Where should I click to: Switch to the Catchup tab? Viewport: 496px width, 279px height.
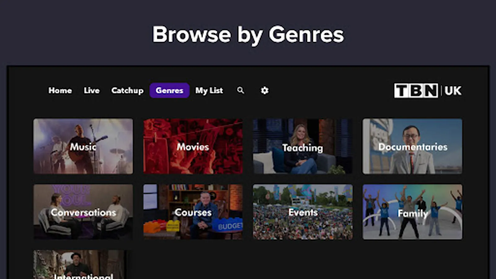point(127,91)
